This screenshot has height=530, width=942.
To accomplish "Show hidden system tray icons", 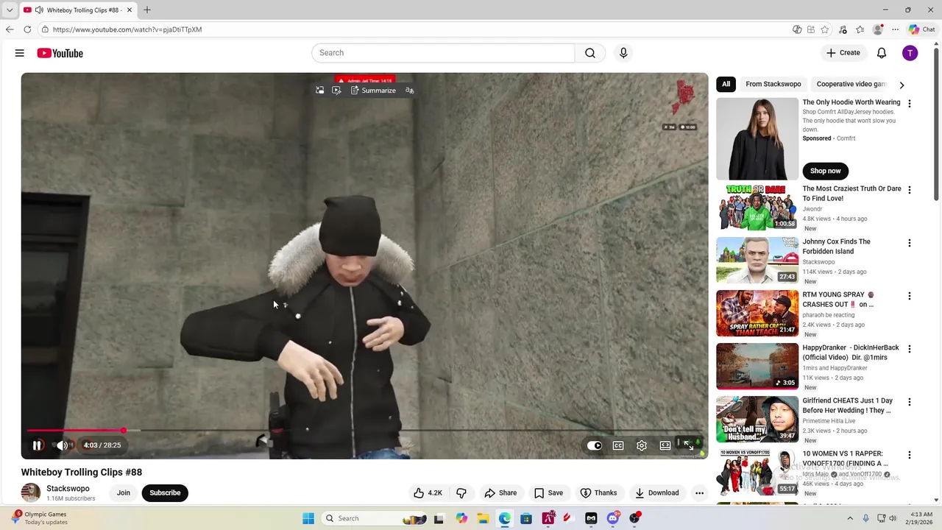I will click(x=850, y=518).
